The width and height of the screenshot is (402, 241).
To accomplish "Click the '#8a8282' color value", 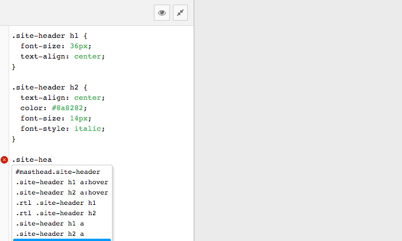I will point(67,108).
